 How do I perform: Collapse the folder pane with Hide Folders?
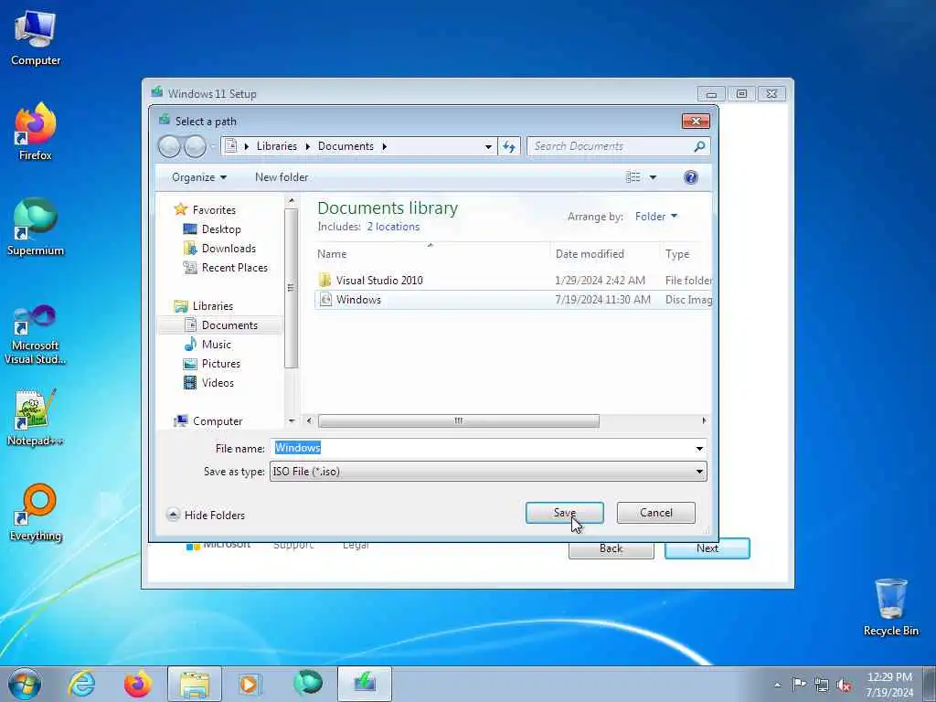(x=206, y=516)
